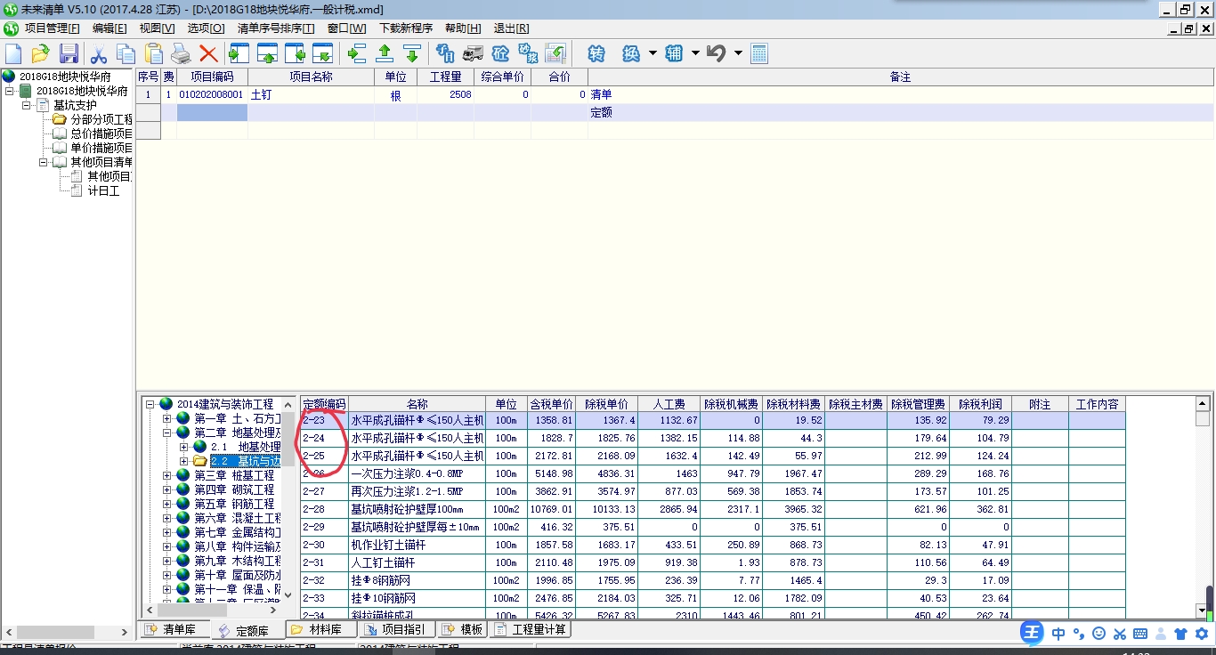Expand 第五章 钢筋工程 chapter node
The image size is (1216, 655).
point(167,504)
